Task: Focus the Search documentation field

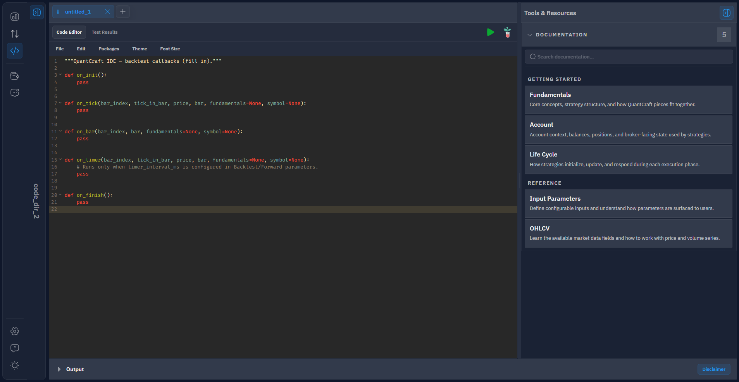Action: point(629,57)
